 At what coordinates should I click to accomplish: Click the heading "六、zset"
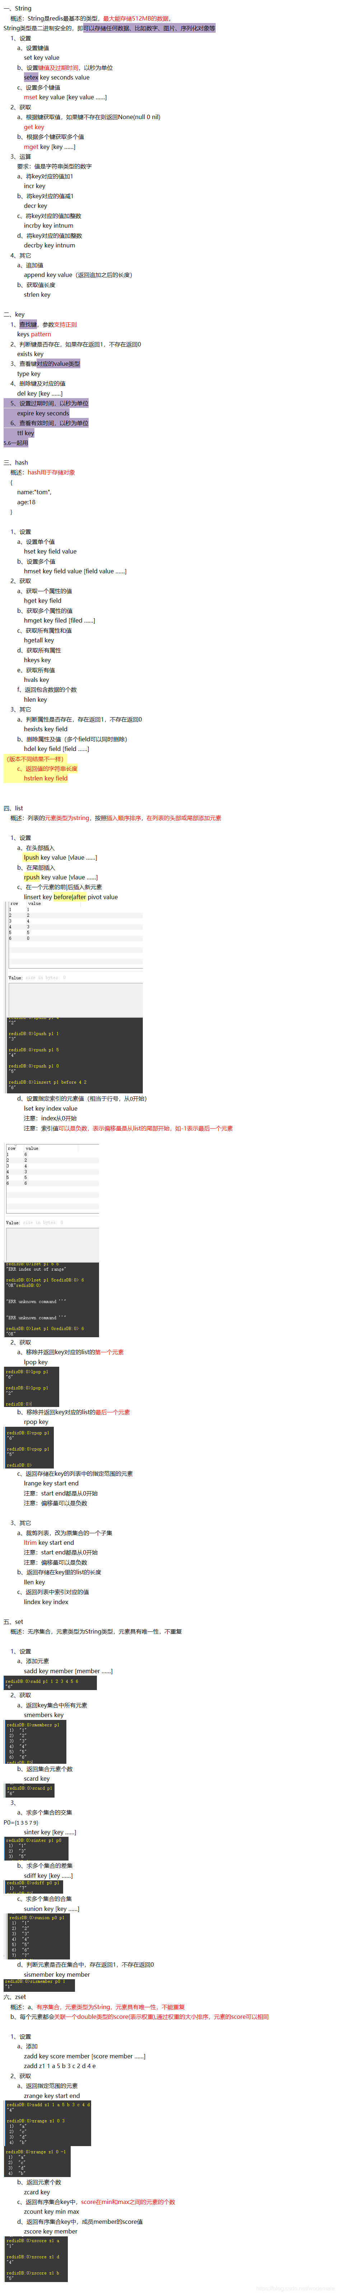pos(15,1998)
